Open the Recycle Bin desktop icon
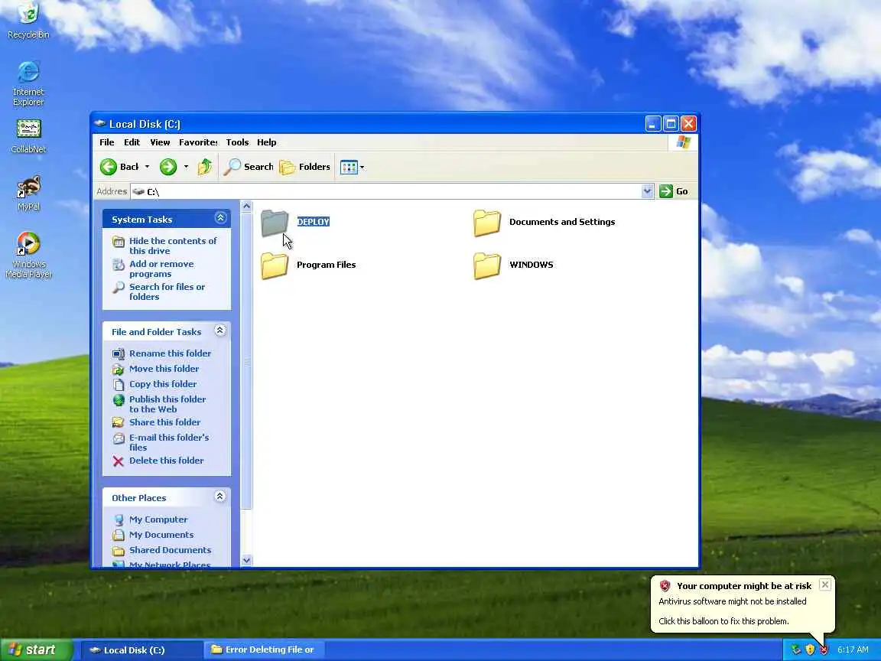 tap(28, 20)
